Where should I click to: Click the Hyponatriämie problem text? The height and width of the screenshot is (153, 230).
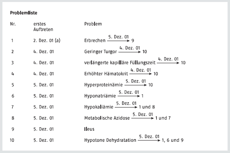pos(100,96)
